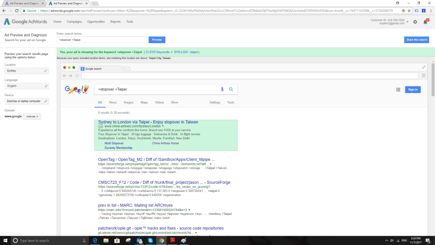Open the More results tab
This screenshot has width=435, height=245.
click(175, 103)
